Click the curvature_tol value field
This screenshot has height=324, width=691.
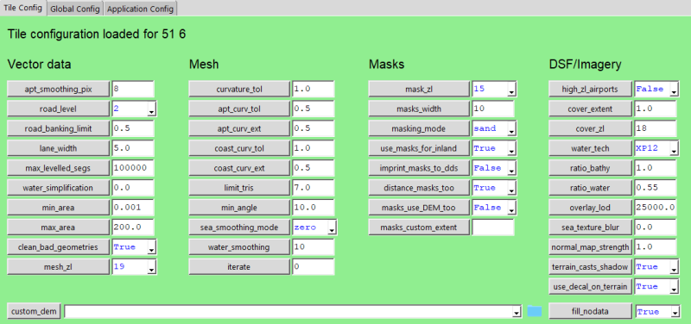point(314,90)
